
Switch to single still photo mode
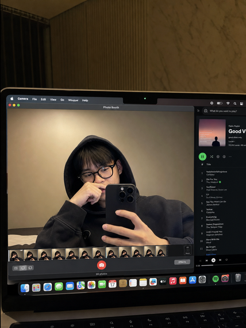point(23,268)
